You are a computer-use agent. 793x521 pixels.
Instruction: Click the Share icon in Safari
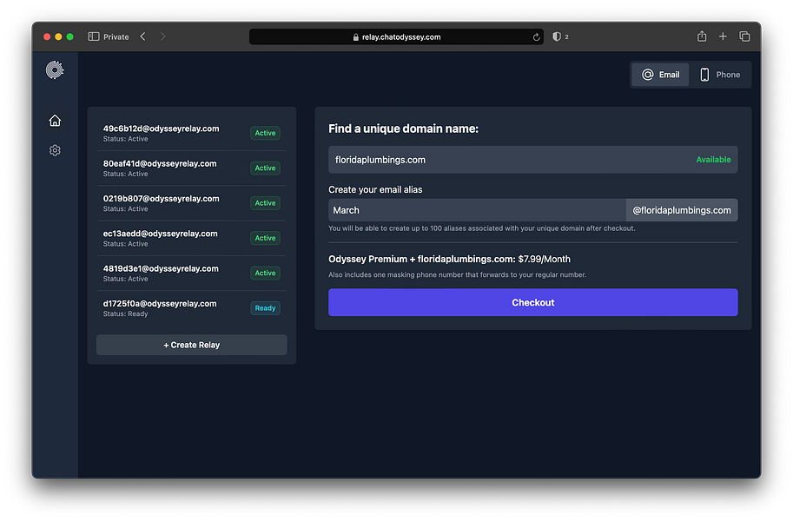coord(702,36)
